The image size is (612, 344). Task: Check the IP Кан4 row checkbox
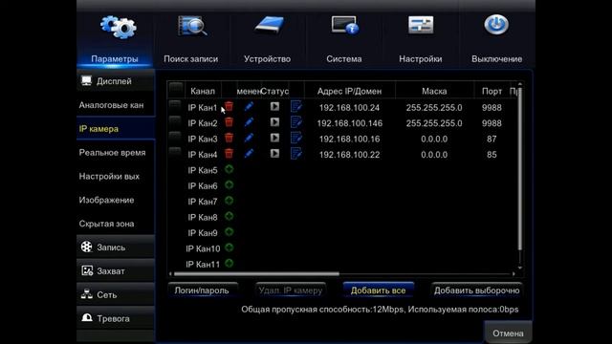[175, 152]
